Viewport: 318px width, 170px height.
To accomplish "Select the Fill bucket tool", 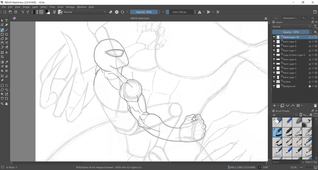I will (2, 71).
